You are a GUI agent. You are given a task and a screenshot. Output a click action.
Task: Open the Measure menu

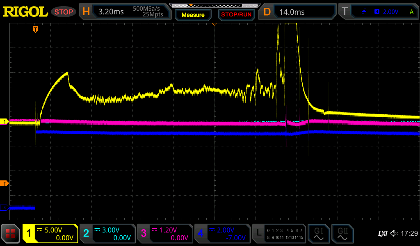[193, 15]
